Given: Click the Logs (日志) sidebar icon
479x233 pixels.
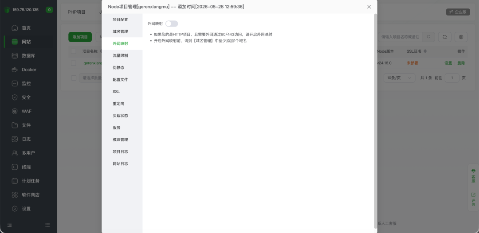Looking at the screenshot, I should (x=15, y=139).
